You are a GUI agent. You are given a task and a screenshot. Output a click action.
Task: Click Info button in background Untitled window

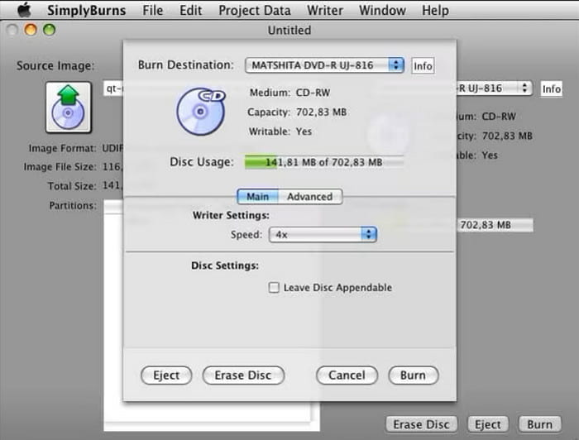[x=552, y=89]
